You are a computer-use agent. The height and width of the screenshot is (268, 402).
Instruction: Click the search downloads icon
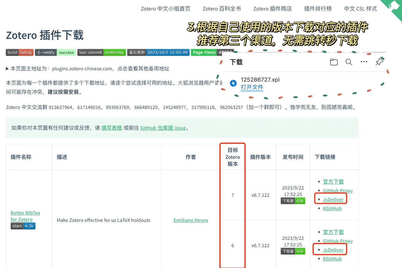coord(349,62)
